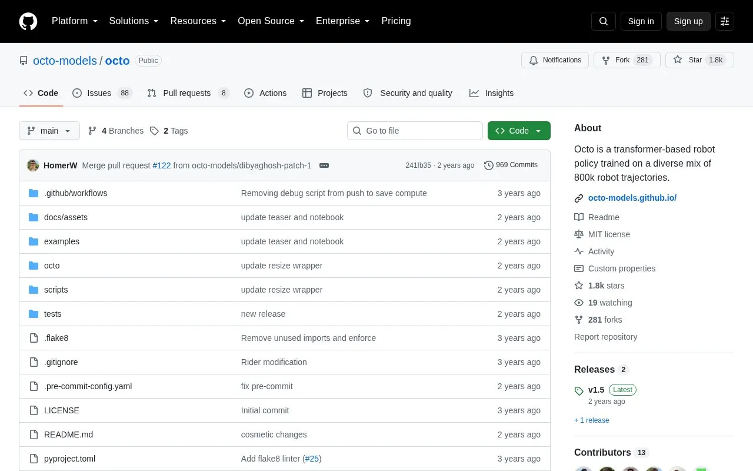Click the Notifications bell button
The image size is (753, 471).
coord(555,60)
